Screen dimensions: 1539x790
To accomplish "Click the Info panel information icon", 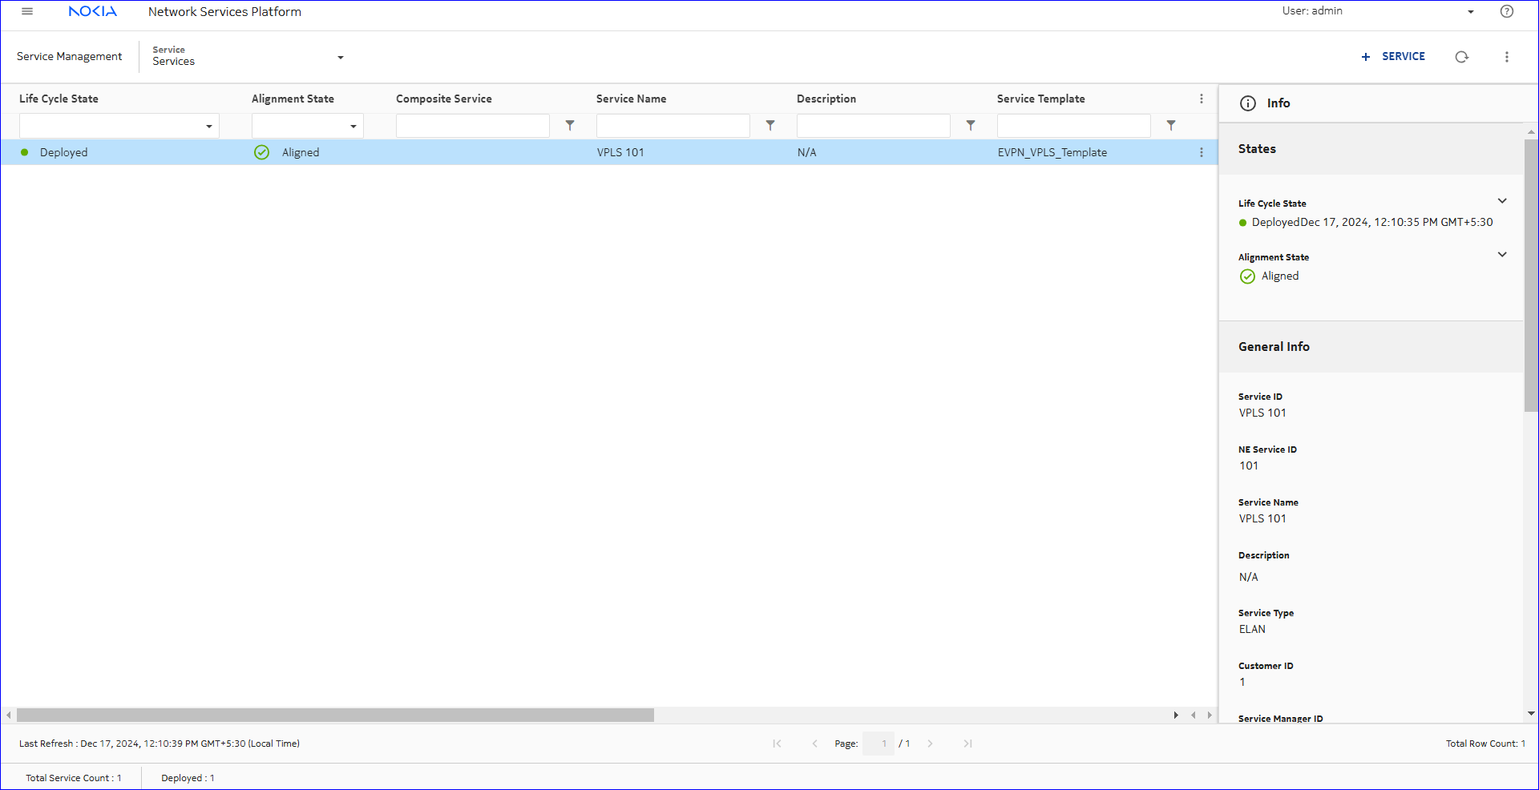I will point(1247,103).
